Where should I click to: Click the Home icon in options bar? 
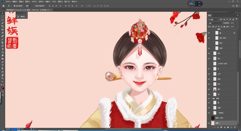coord(3,6)
